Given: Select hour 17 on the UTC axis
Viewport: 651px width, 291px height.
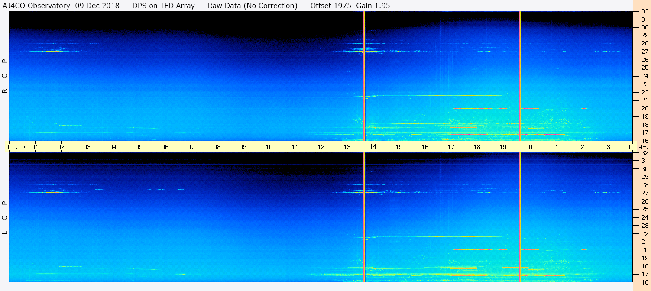Looking at the screenshot, I should tap(451, 147).
